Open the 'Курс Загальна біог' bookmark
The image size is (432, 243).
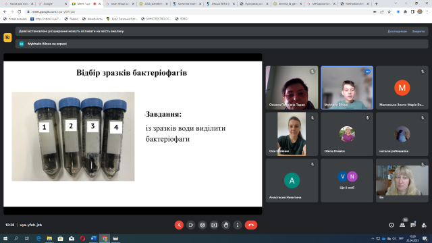click(x=122, y=19)
